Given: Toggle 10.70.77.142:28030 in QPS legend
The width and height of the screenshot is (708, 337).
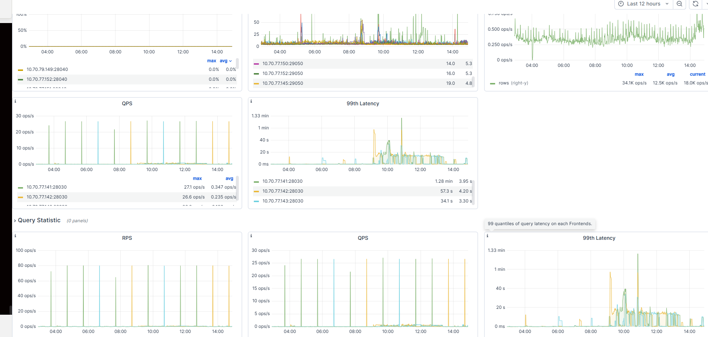Looking at the screenshot, I should 47,197.
